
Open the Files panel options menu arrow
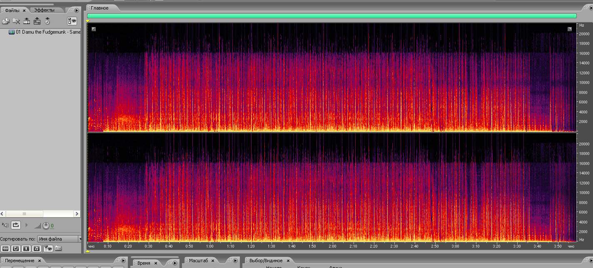[x=77, y=10]
